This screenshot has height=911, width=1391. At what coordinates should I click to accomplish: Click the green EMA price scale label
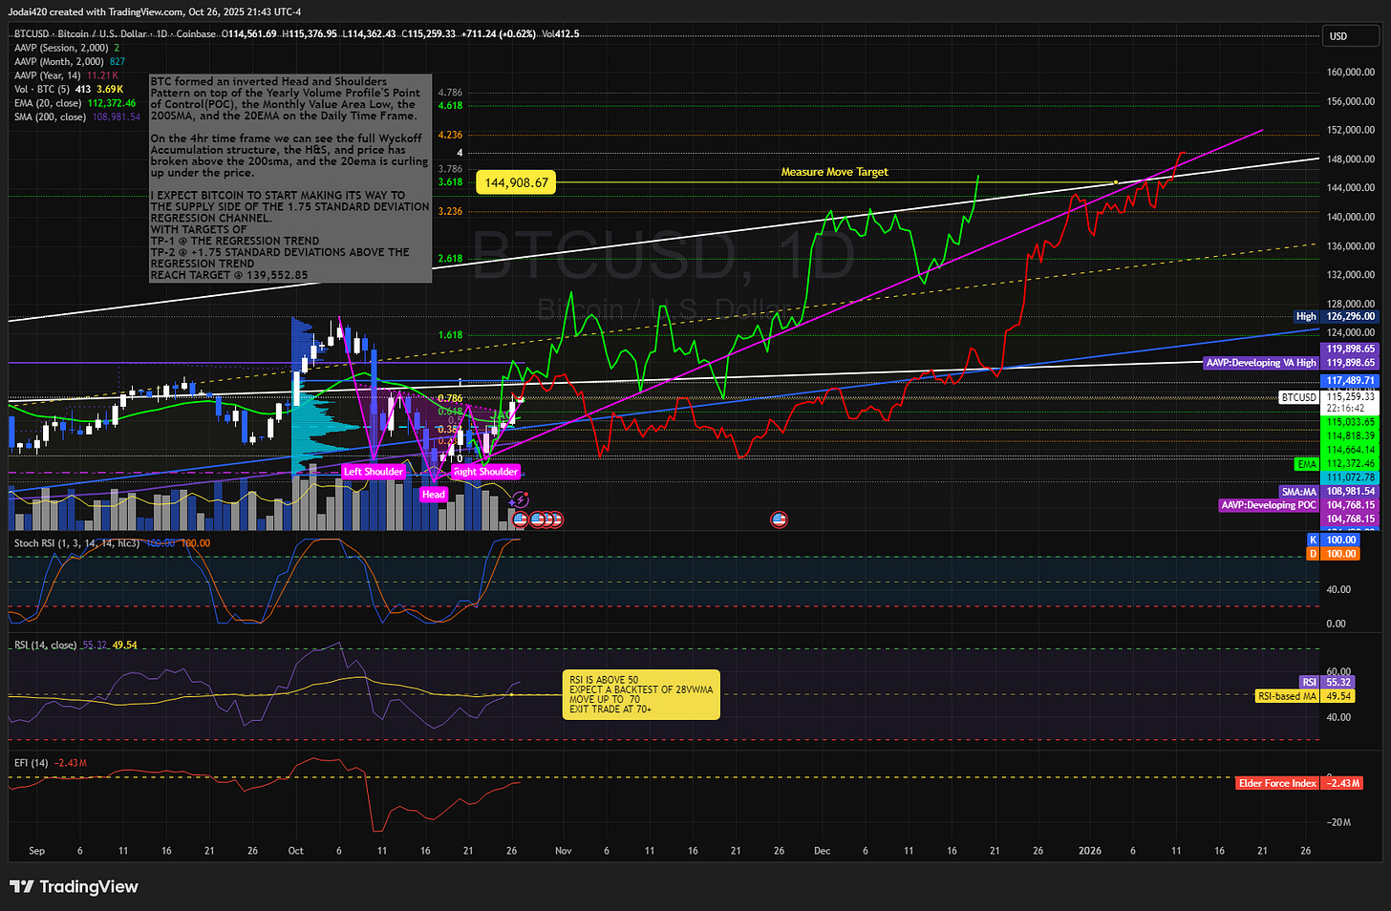coord(1336,464)
